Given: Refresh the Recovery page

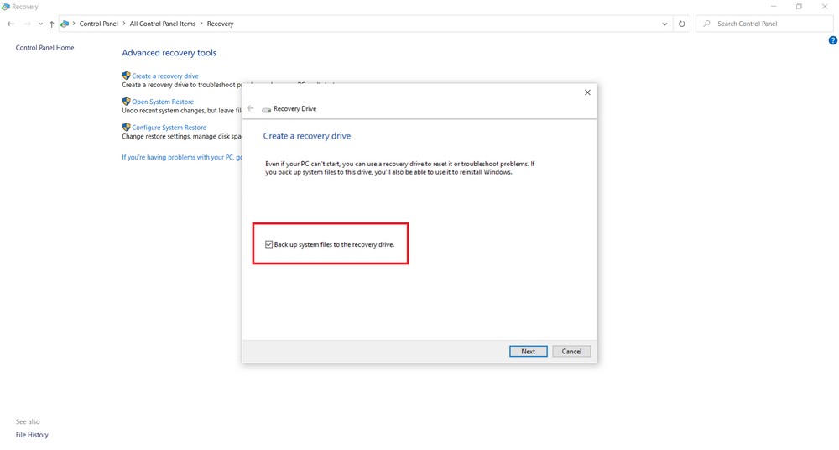Looking at the screenshot, I should (x=681, y=24).
